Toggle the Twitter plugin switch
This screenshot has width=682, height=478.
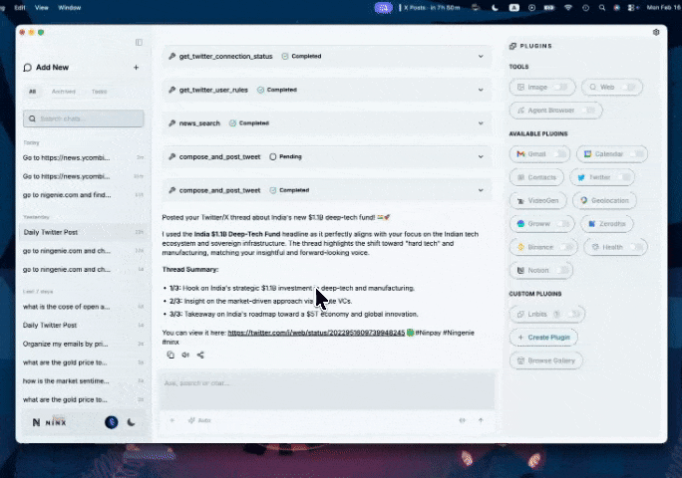(x=624, y=177)
